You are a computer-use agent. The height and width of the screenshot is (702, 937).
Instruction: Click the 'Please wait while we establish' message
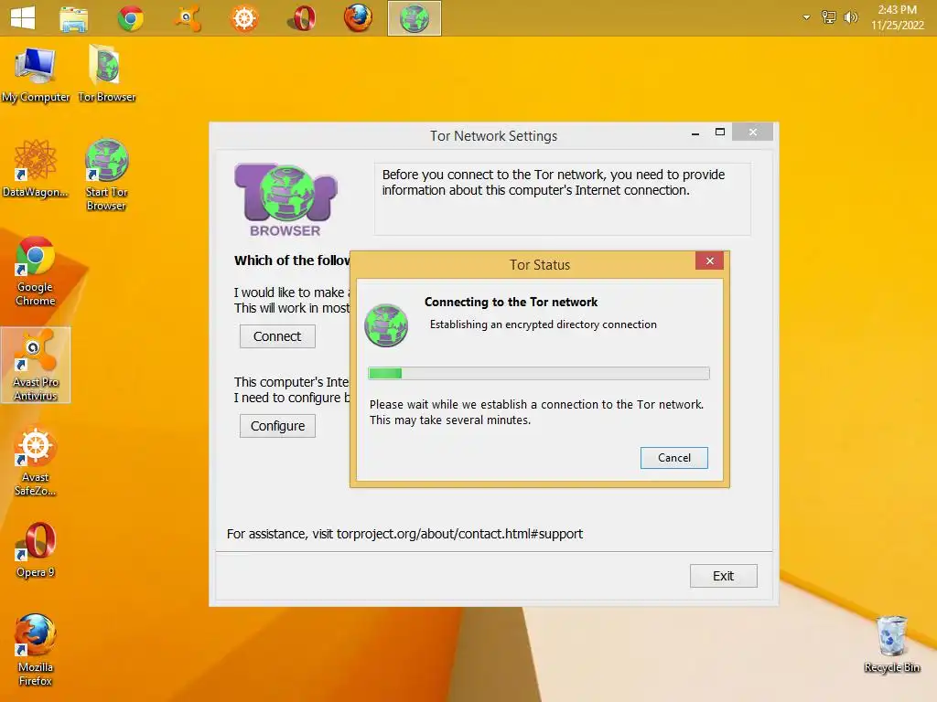click(x=536, y=412)
